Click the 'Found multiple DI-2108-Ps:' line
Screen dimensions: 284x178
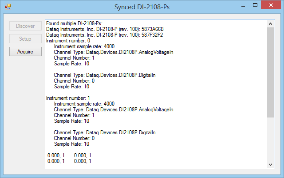click(x=74, y=23)
